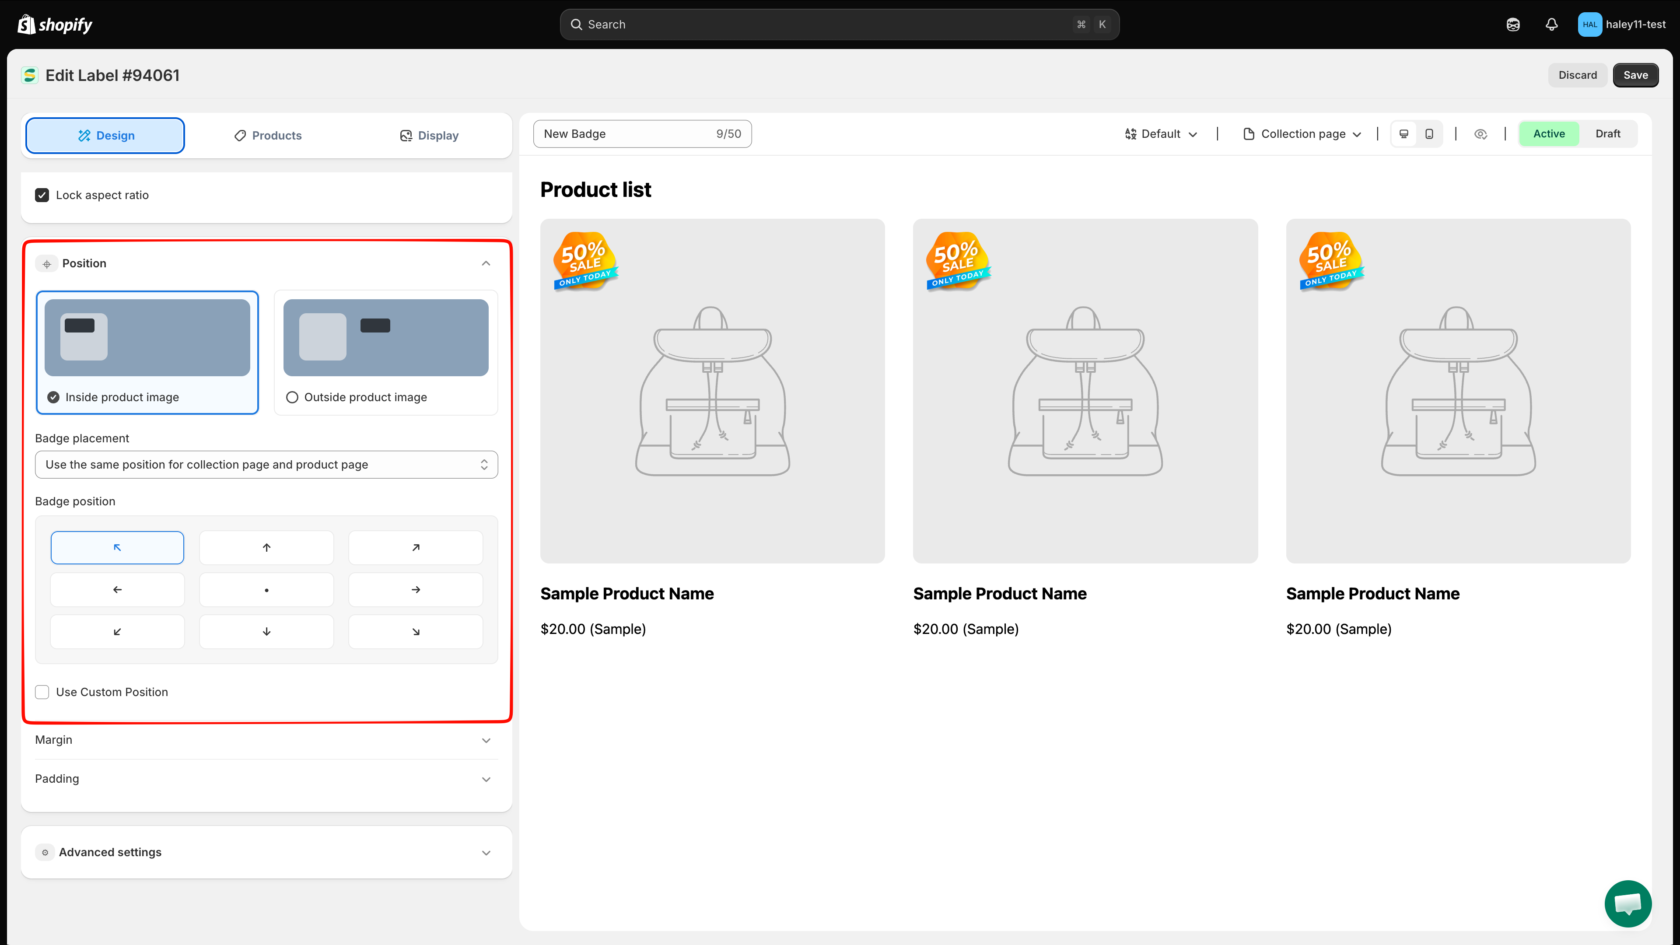The image size is (1680, 945).
Task: Click the preview eye icon
Action: coord(1480,134)
